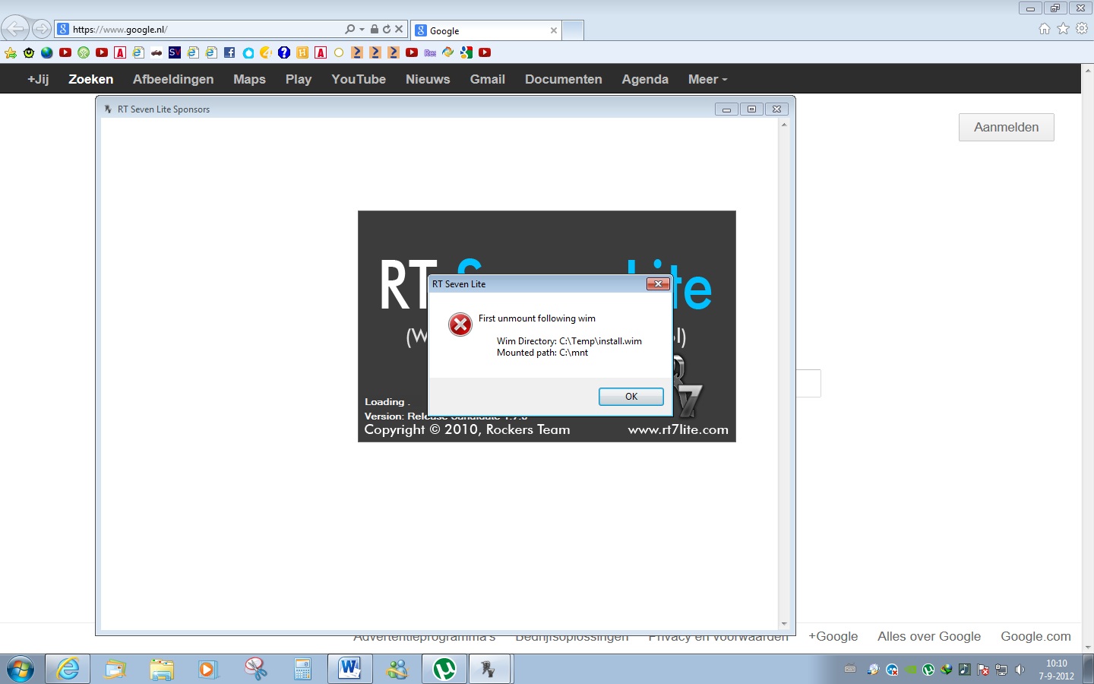Open the purple Res favorite icon
Image resolution: width=1094 pixels, height=684 pixels.
point(430,52)
